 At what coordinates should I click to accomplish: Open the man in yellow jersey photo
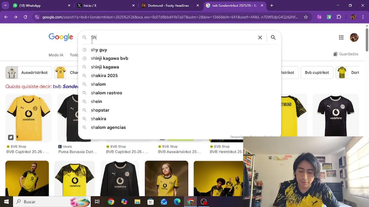coord(27,178)
